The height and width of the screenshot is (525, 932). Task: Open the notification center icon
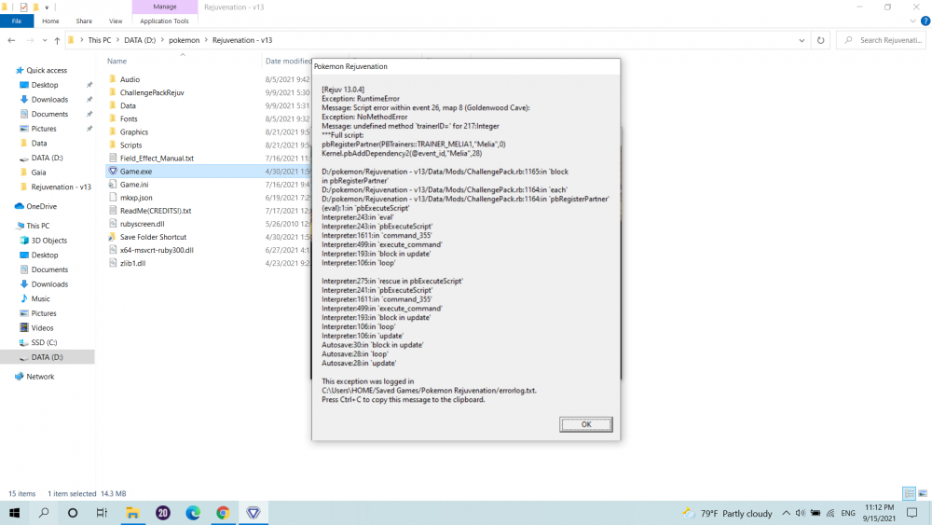(x=911, y=513)
